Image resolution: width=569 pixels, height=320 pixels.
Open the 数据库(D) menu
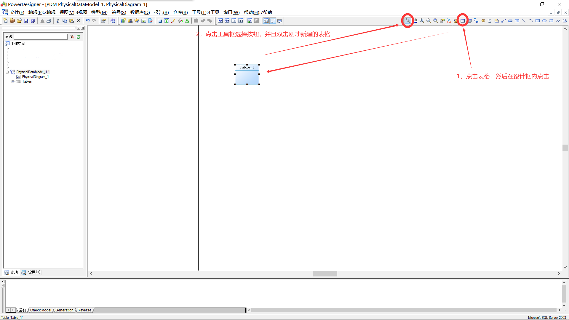tap(140, 12)
